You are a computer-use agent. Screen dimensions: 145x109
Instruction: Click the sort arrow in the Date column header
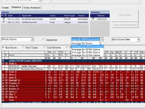click(20, 16)
